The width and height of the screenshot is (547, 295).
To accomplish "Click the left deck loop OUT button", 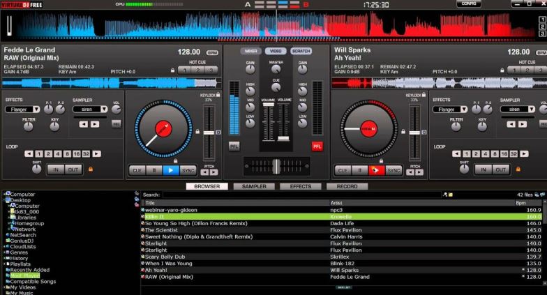I will [x=73, y=169].
